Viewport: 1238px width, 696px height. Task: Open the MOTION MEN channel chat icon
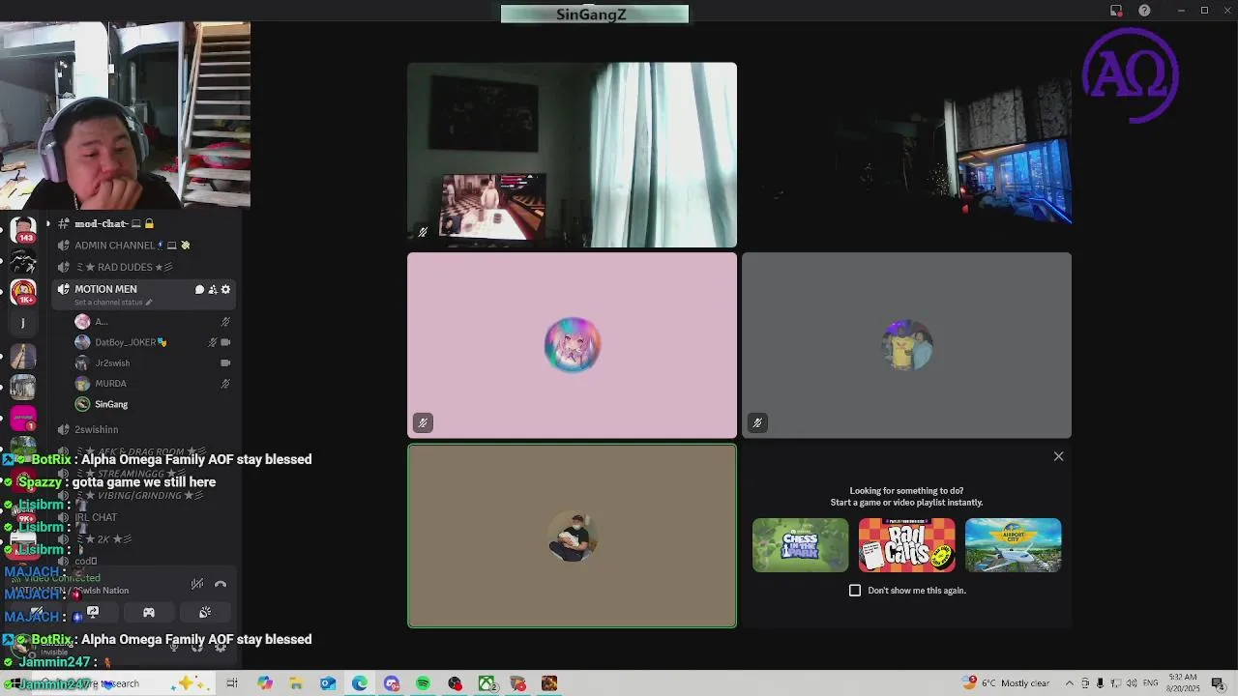[199, 289]
